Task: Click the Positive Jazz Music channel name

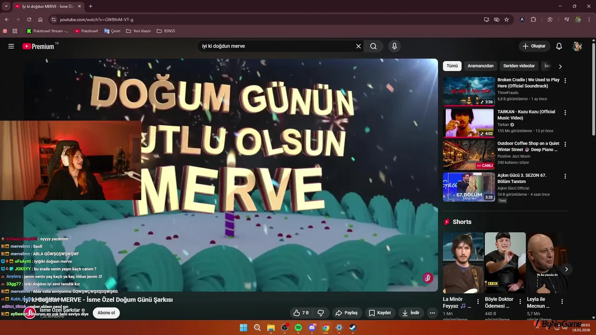Action: [x=514, y=156]
